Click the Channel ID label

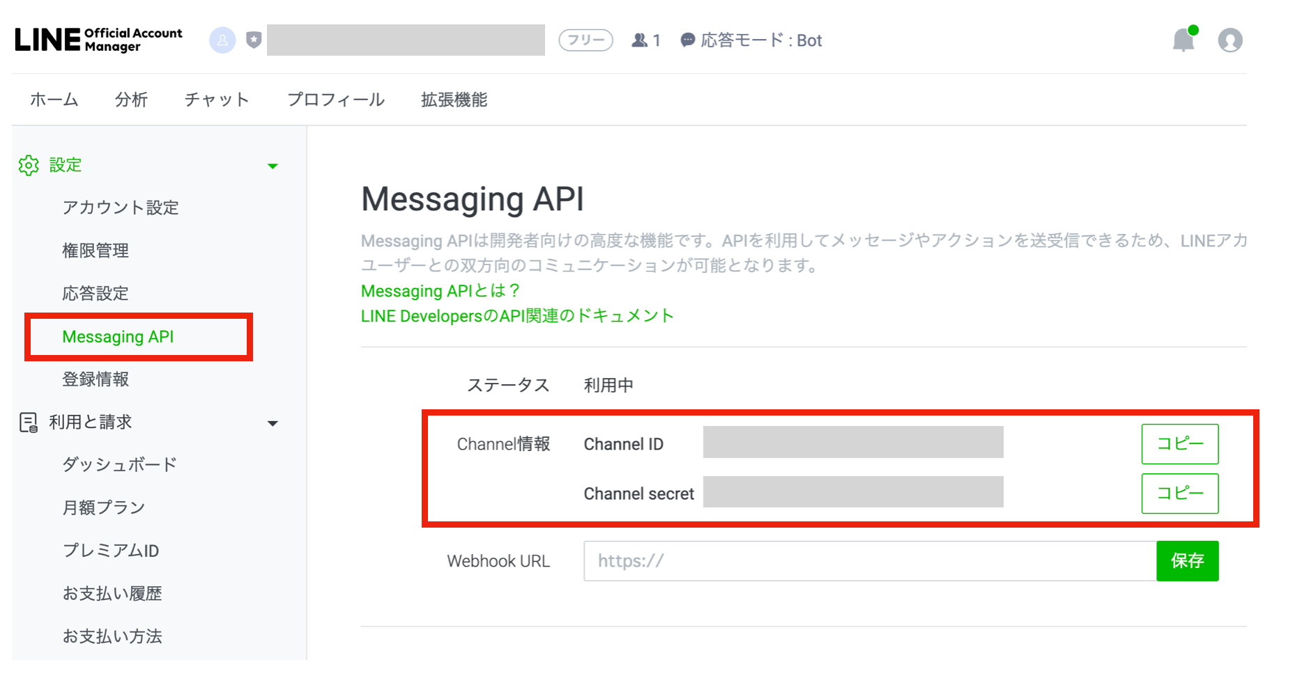pyautogui.click(x=624, y=444)
